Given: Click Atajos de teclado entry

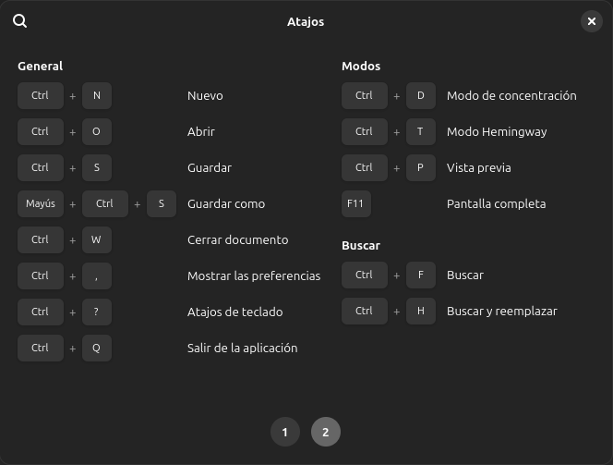Looking at the screenshot, I should click(x=234, y=312).
